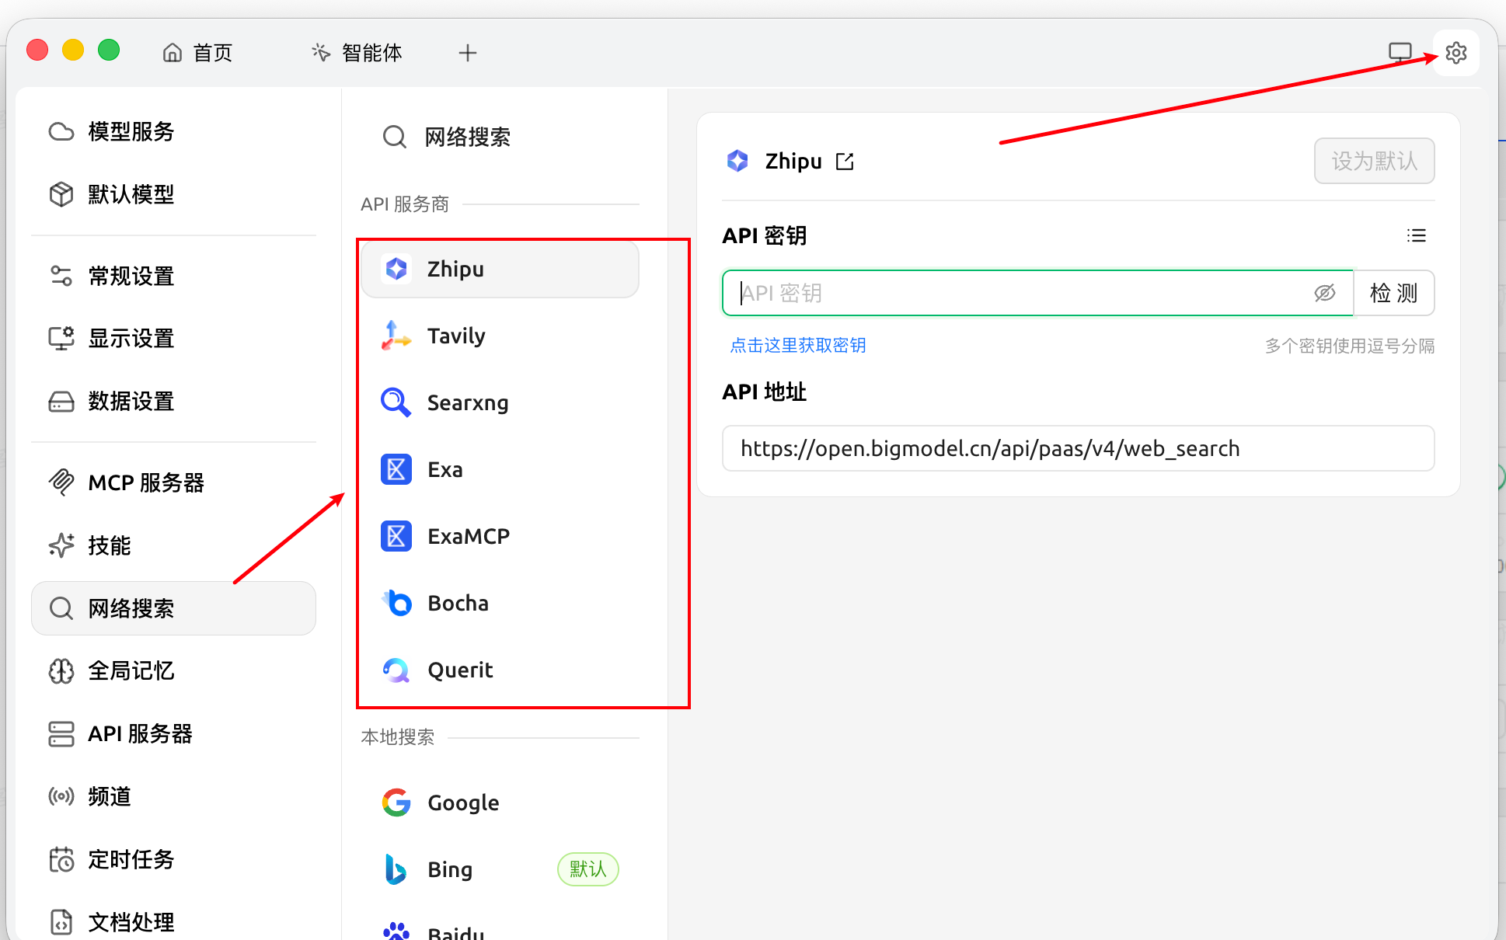The image size is (1506, 940).
Task: Select 网络搜索 in the sidebar
Action: pyautogui.click(x=173, y=608)
